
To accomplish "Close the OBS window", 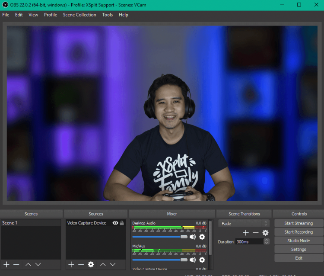I will point(316,5).
